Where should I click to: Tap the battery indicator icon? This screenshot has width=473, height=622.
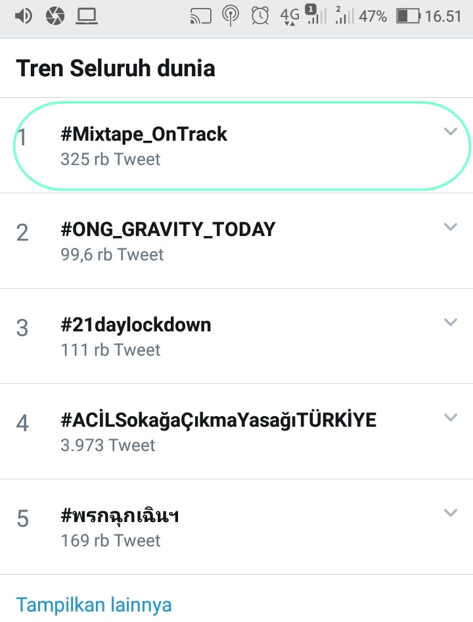[408, 16]
